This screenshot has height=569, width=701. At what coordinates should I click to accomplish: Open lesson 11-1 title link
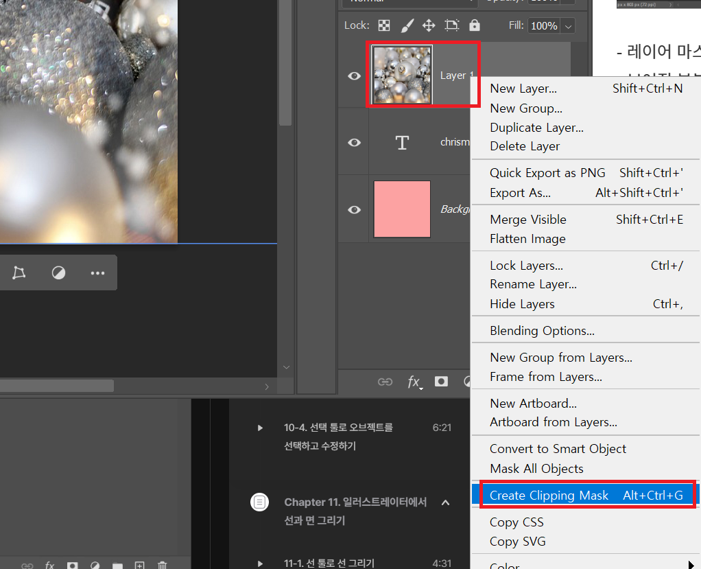329,564
